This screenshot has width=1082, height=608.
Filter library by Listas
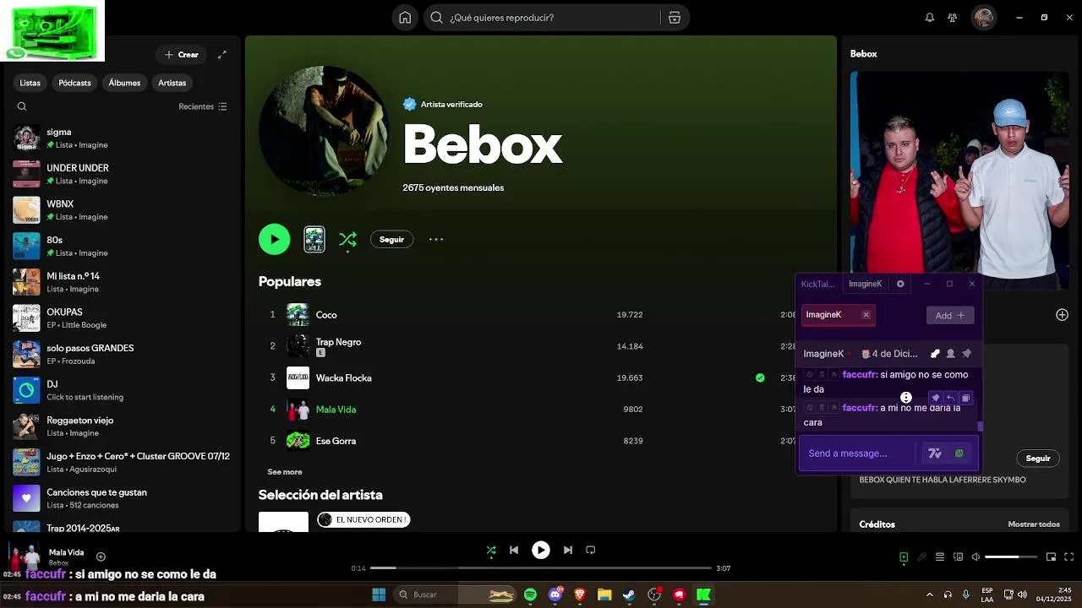pos(30,83)
